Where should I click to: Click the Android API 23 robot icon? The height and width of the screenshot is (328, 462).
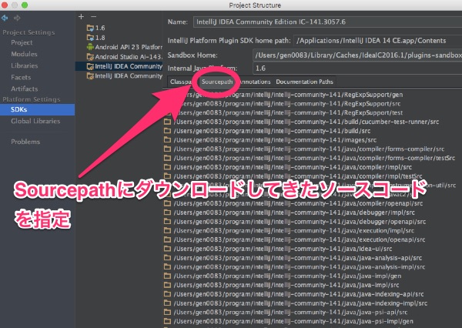coord(90,47)
